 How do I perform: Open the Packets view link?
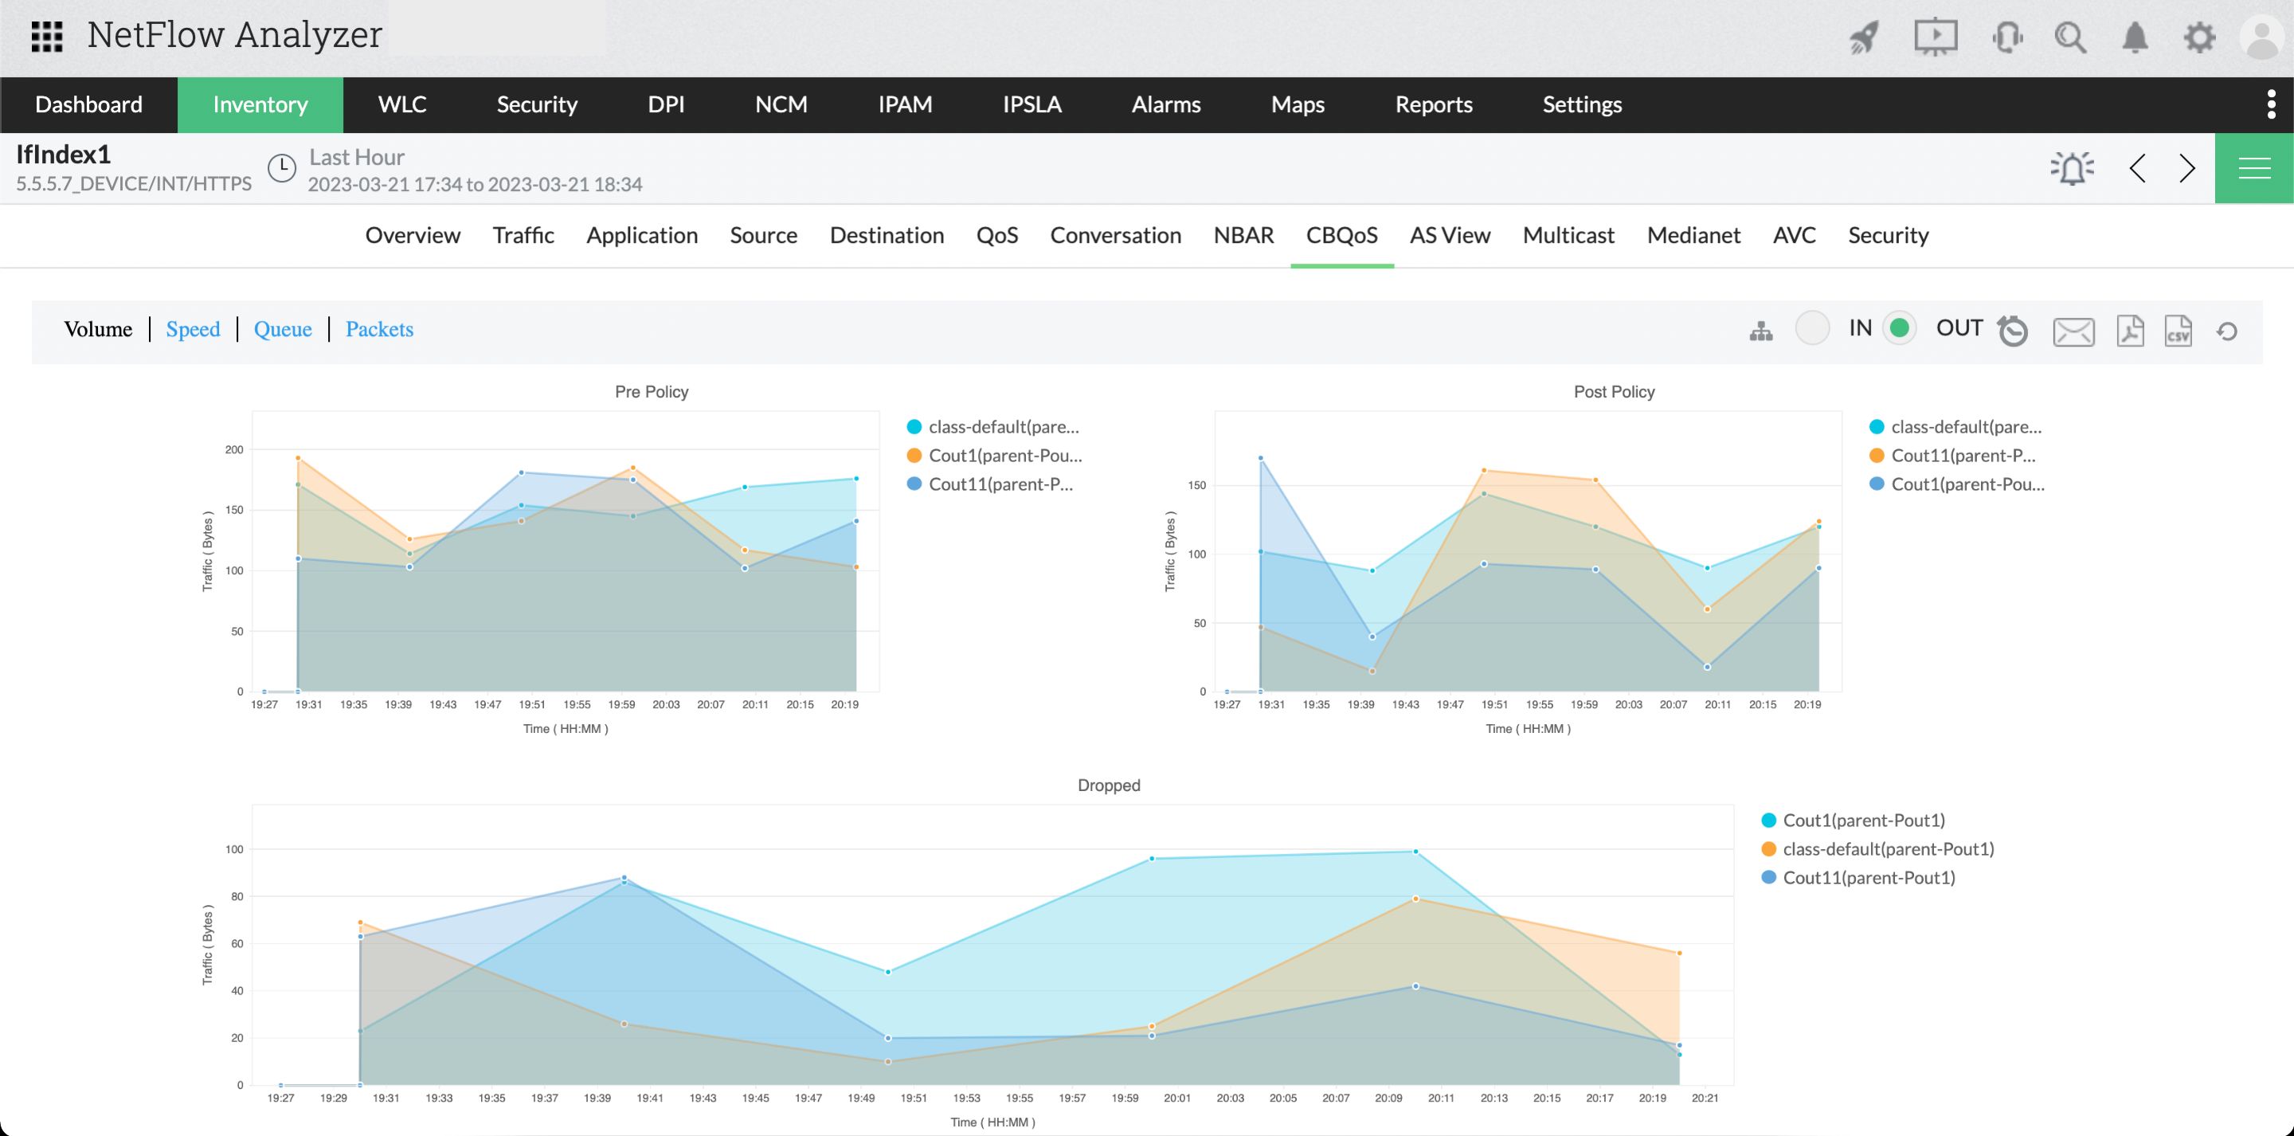[x=379, y=330]
